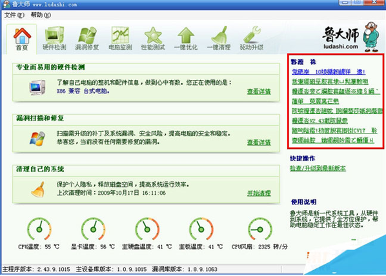Click 漏洞库版本 1.8.9.1063 in status bar

tap(185, 270)
